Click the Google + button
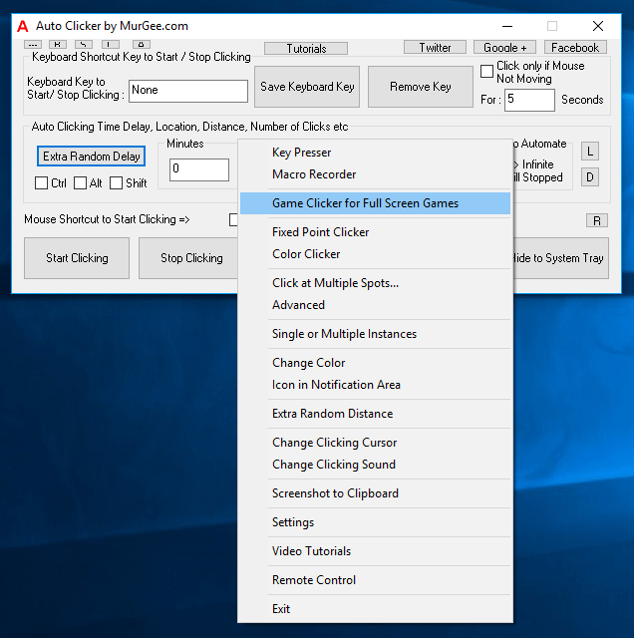Image resolution: width=634 pixels, height=638 pixels. (504, 47)
